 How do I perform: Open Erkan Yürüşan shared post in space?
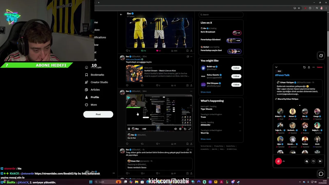[x=299, y=88]
